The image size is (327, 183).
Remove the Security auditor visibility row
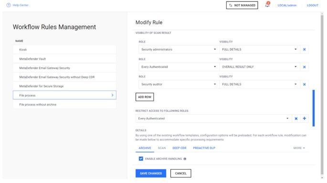pos(304,84)
